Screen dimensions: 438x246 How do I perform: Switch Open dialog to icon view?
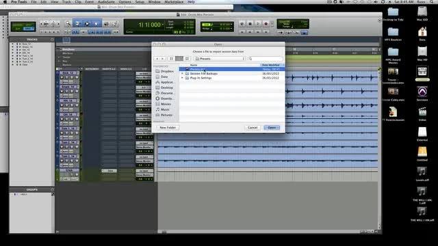[x=171, y=59]
